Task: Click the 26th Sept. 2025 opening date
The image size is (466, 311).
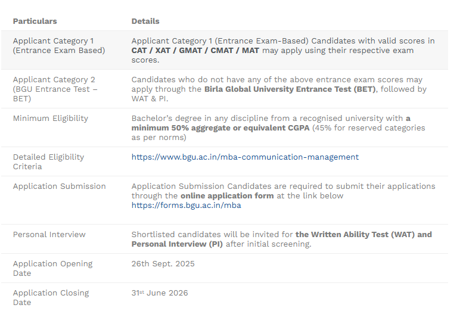Action: pyautogui.click(x=163, y=264)
